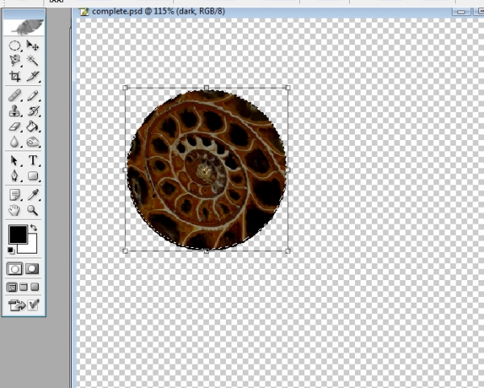Switch to Standard editing mode

point(15,269)
